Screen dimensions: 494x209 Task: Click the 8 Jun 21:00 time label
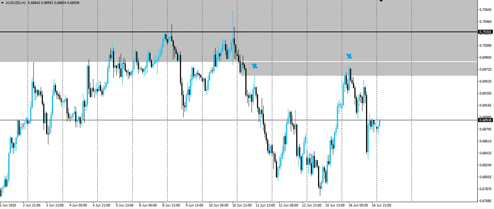tap(171, 205)
